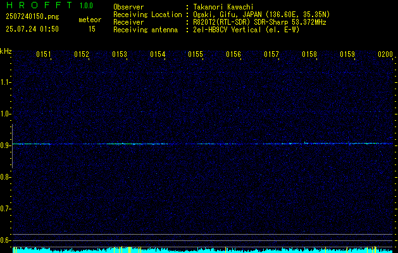Click time marker 0156

[x=233, y=54]
